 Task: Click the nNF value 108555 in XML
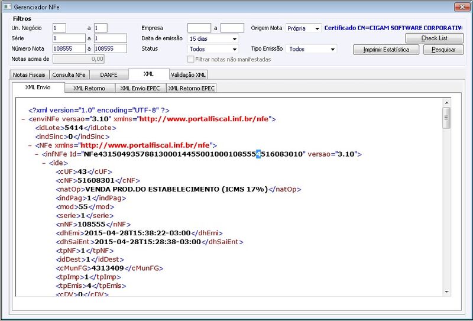(92, 224)
